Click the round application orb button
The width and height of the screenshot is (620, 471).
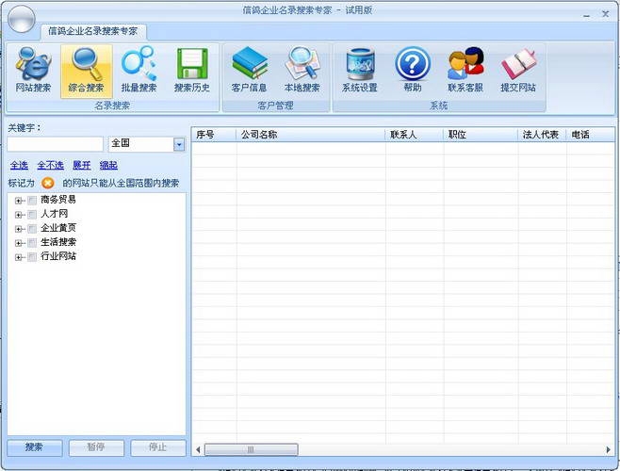(x=22, y=19)
